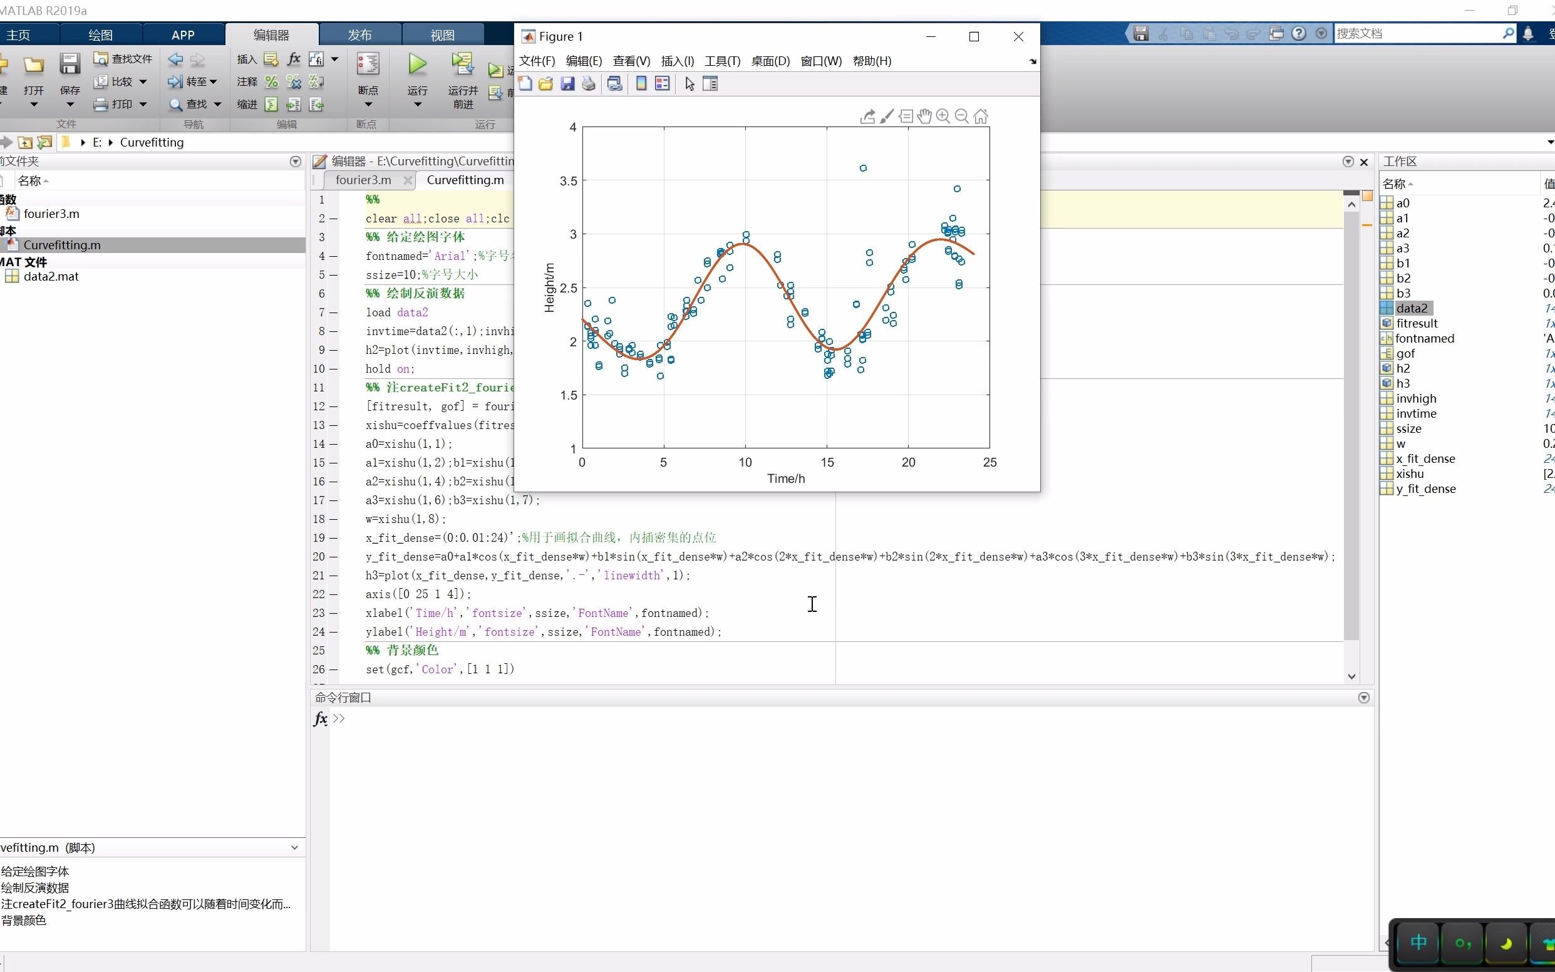
Task: Click the Find Files (查找文件) button
Action: pyautogui.click(x=123, y=58)
